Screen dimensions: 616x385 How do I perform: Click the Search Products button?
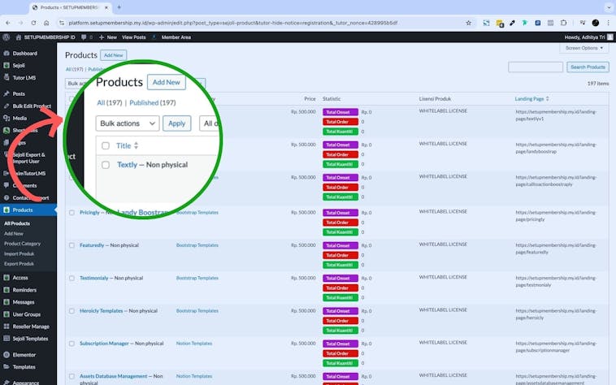coord(587,67)
